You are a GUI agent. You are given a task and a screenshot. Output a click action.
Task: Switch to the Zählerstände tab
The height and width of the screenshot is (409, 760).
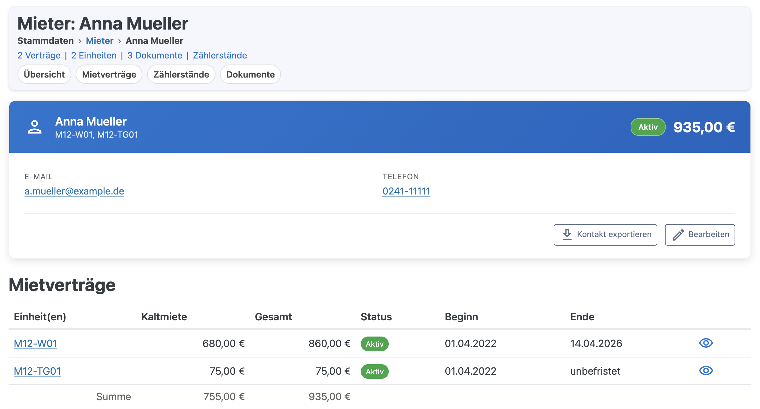pyautogui.click(x=181, y=74)
